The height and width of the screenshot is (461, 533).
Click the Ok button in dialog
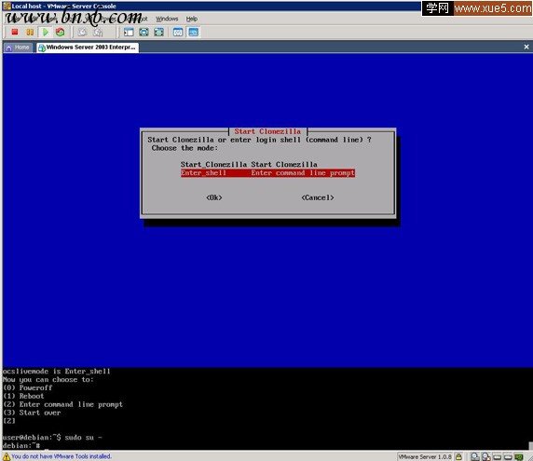[214, 197]
